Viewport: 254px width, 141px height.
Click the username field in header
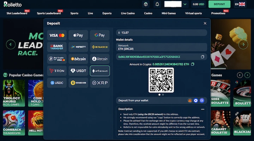(x=173, y=4)
